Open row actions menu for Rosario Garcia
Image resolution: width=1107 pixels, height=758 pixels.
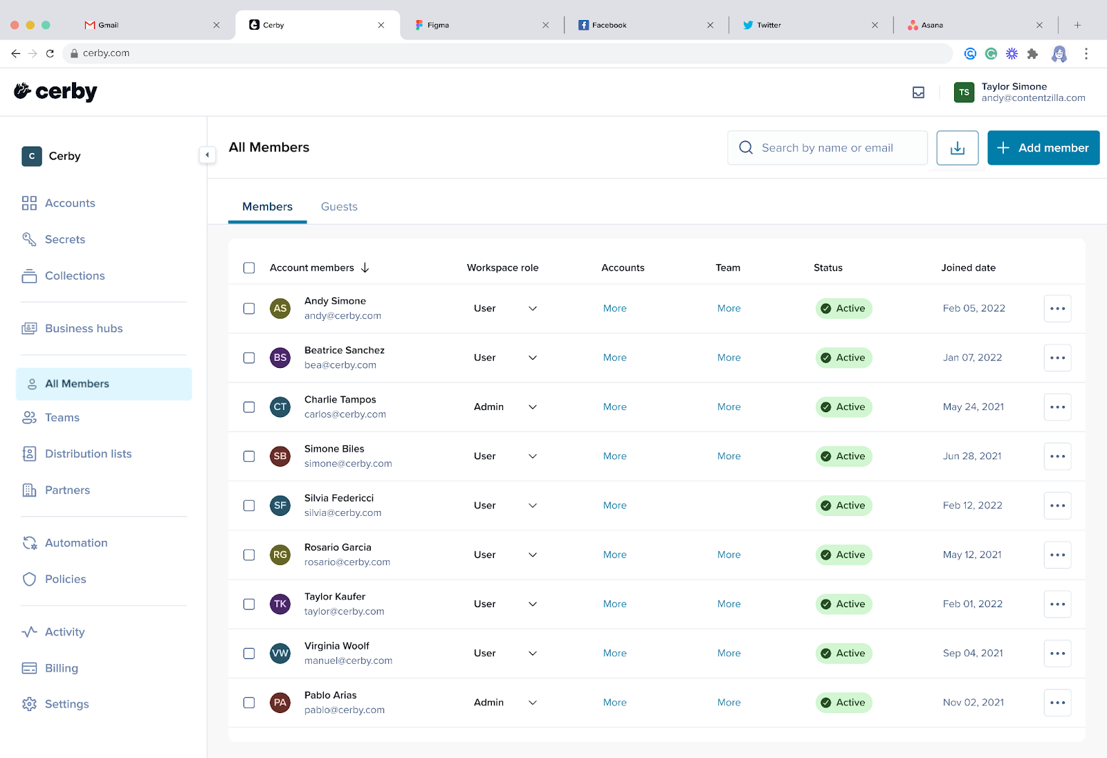(x=1057, y=555)
